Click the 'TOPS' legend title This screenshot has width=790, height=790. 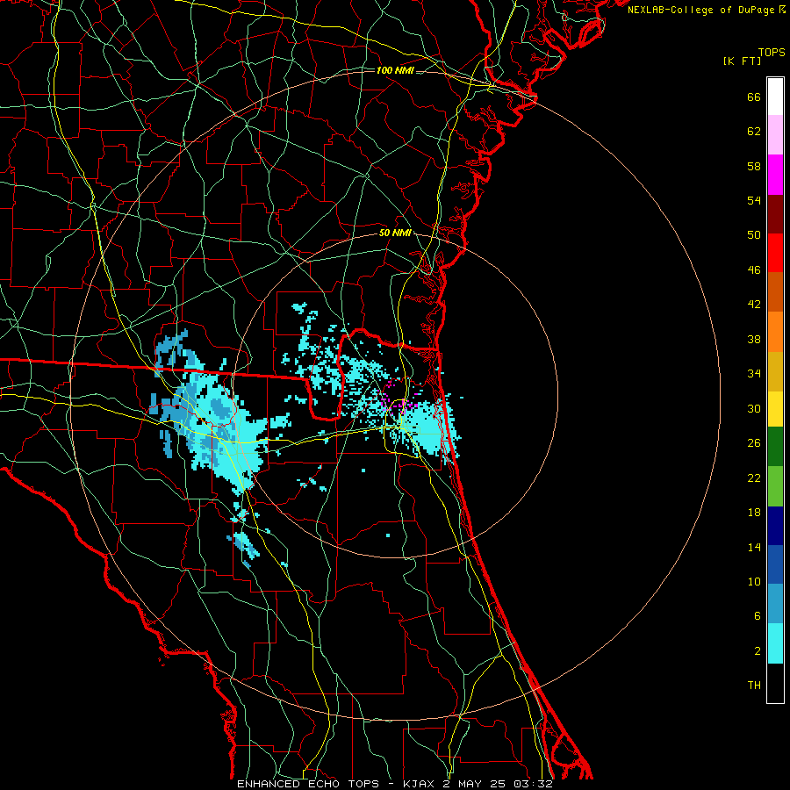click(772, 53)
